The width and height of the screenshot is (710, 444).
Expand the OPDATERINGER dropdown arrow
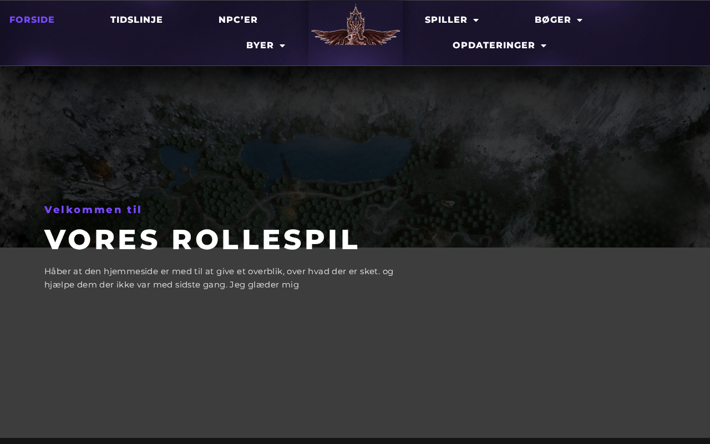tap(544, 46)
